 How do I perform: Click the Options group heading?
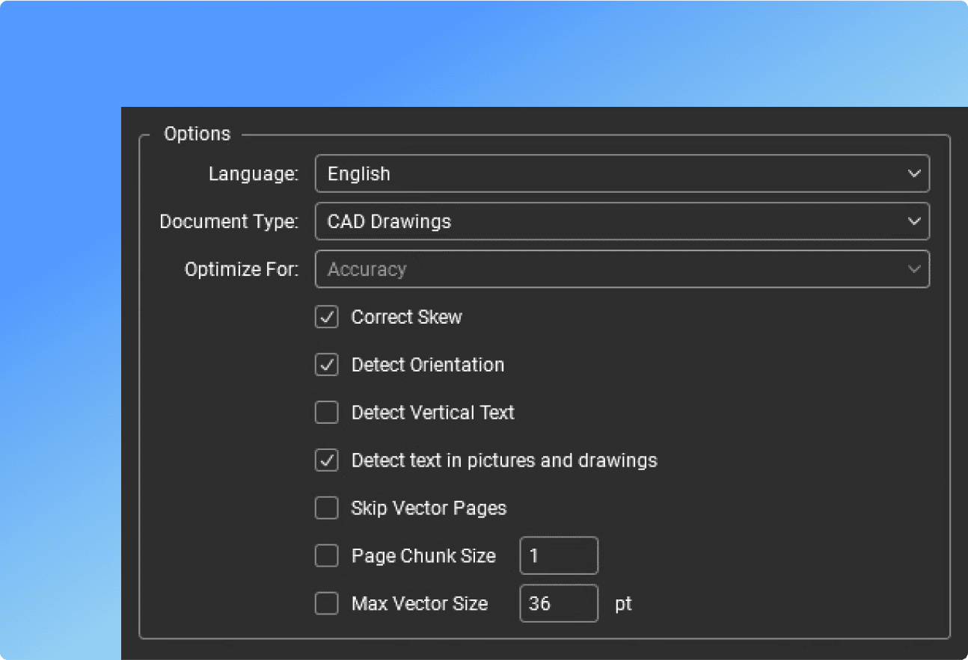[x=197, y=134]
